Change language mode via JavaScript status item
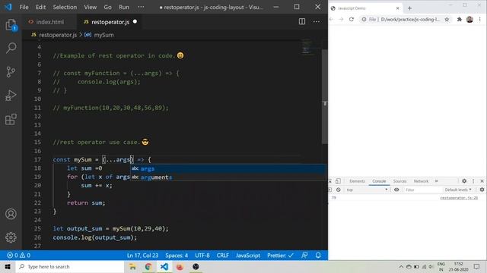The height and width of the screenshot is (273, 487). click(x=248, y=256)
